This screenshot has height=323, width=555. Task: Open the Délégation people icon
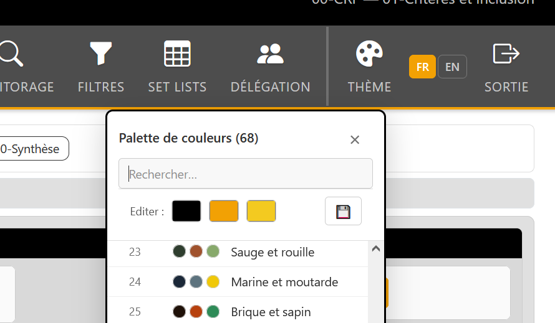(270, 54)
